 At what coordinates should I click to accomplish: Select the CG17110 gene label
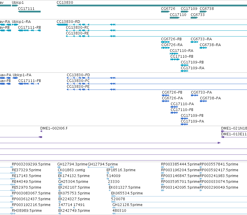pyautogui.click(x=178, y=15)
